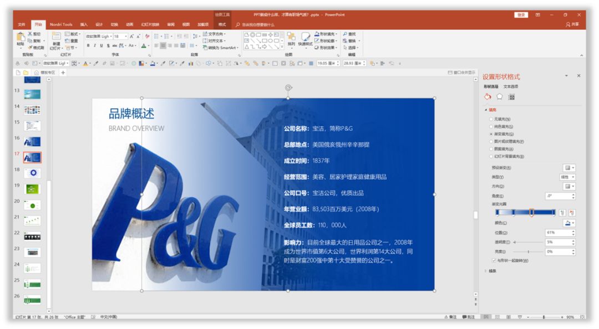Click the Quick Styles (快速样式) icon

pos(305,37)
